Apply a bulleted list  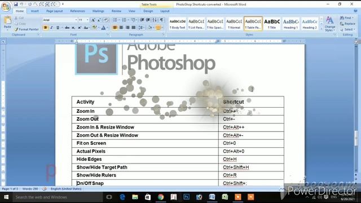(x=116, y=20)
